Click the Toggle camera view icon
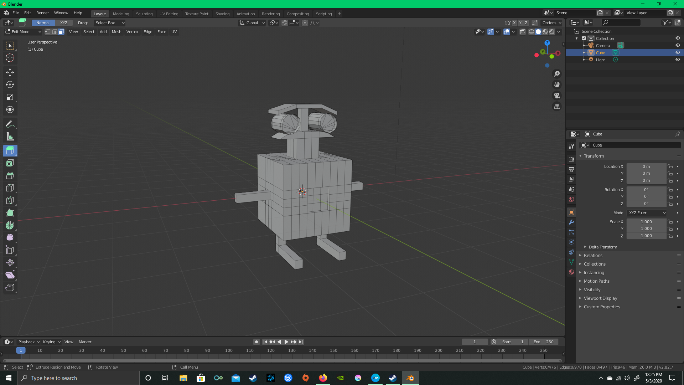 point(556,96)
